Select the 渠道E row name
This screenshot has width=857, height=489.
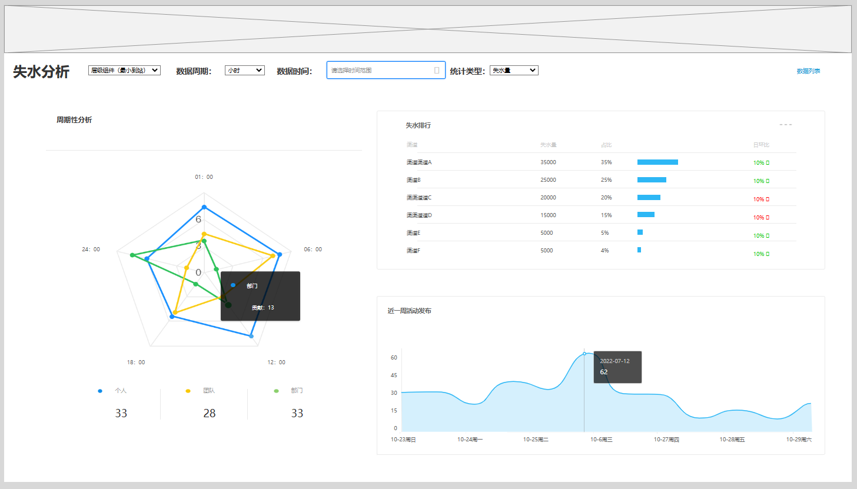pos(413,233)
